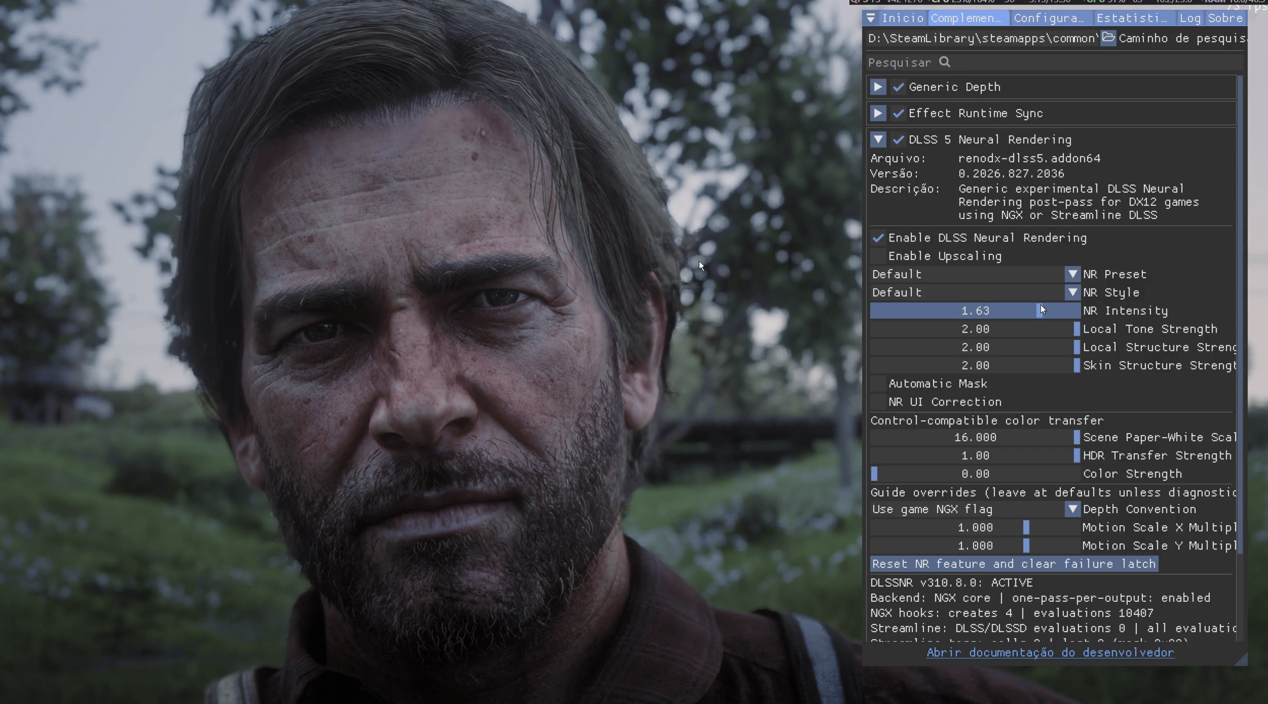Click the magnifier icon in Pesquisar field
Image resolution: width=1268 pixels, height=704 pixels.
click(944, 62)
